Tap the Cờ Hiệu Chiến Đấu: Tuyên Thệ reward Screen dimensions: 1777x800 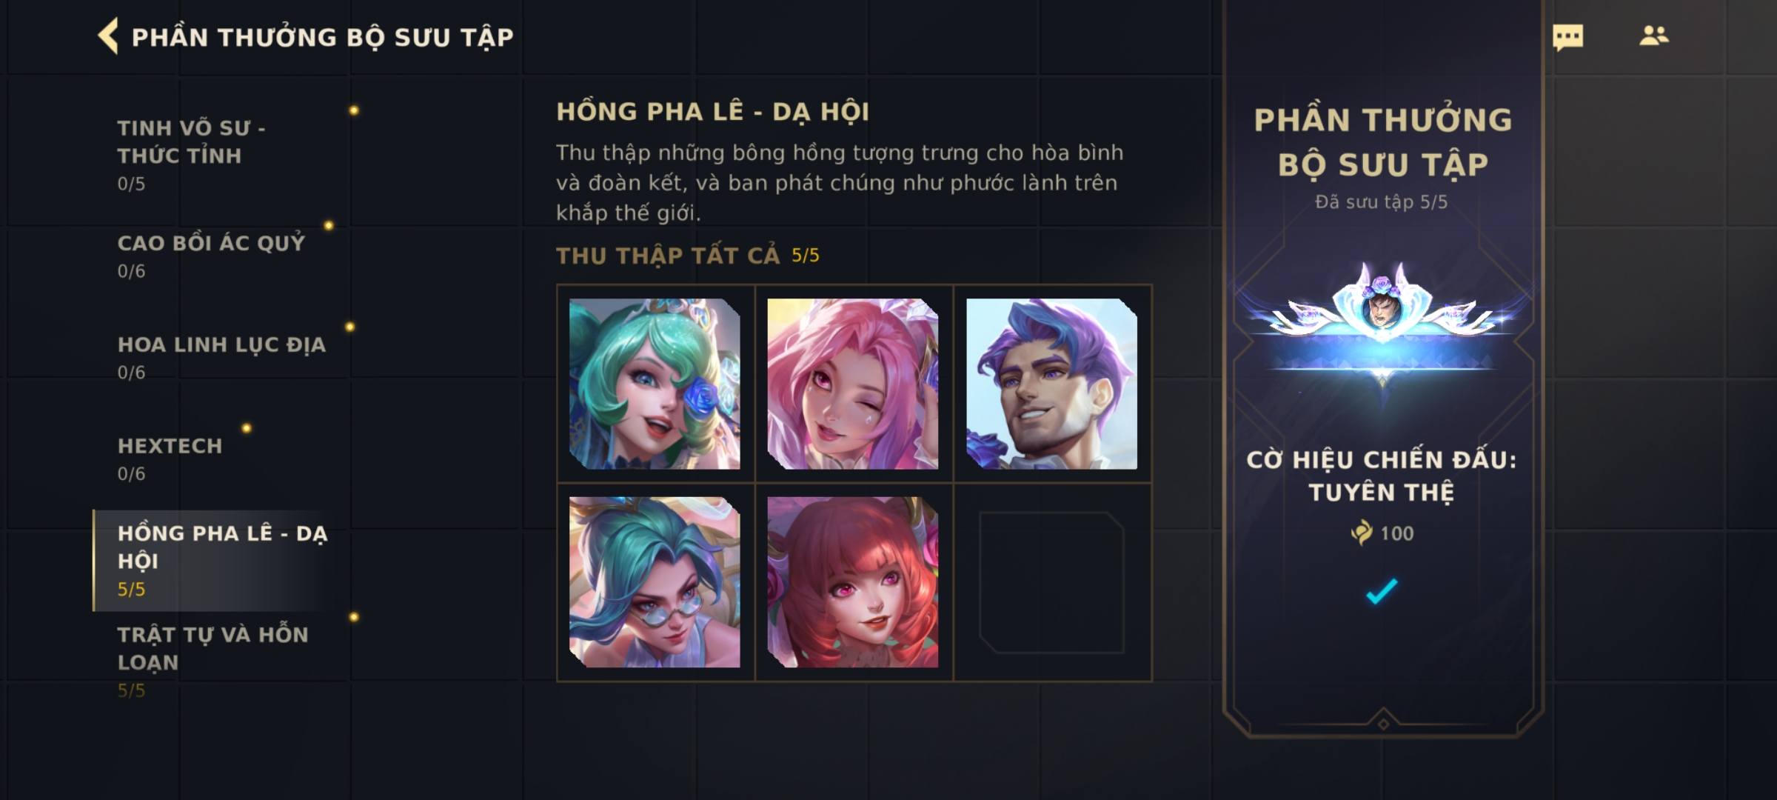pyautogui.click(x=1382, y=476)
